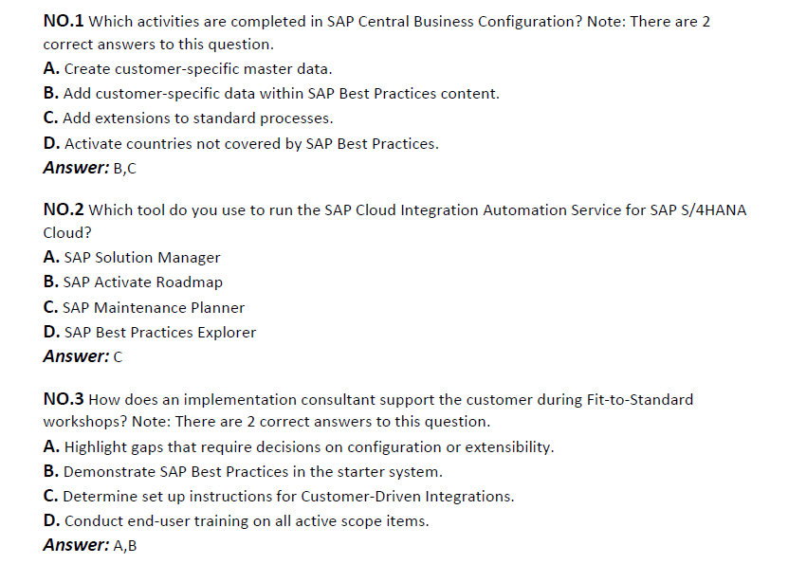Screen dimensions: 788x564
Task: Click the word Cloud? ending question 2
Action: (67, 232)
